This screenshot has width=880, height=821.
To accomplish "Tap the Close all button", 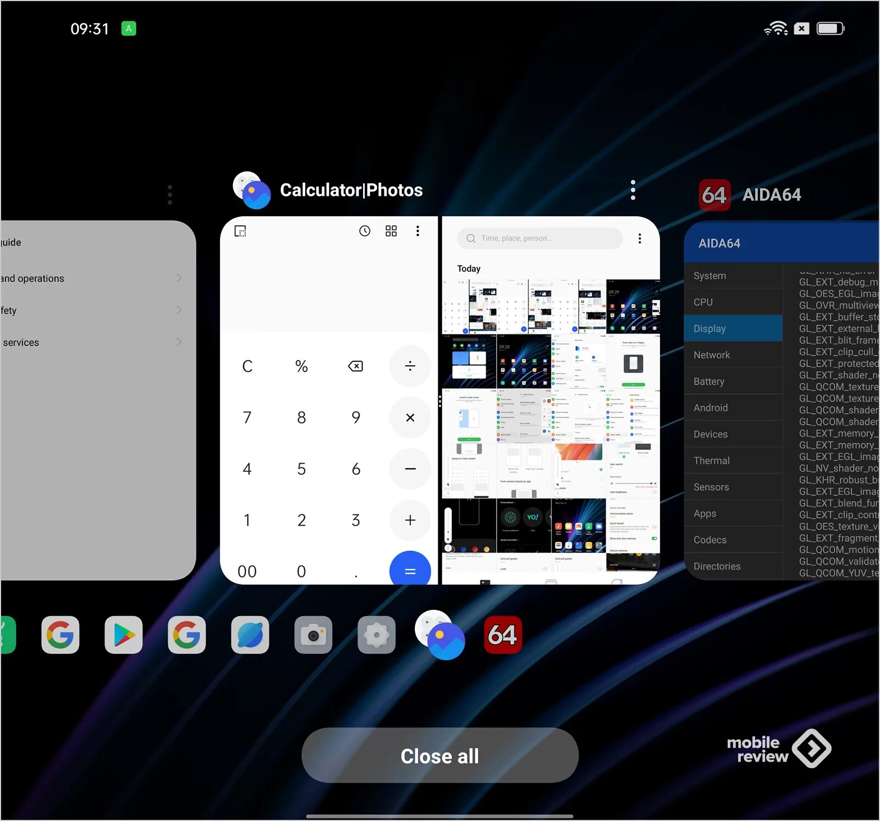I will [x=440, y=756].
